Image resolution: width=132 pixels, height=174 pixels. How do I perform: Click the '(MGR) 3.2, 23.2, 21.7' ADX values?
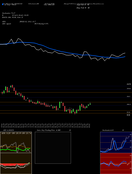coord(27,22)
